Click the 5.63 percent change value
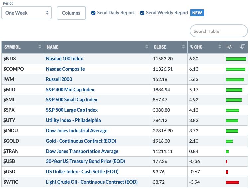Viewport: 250px width, 189px height. pyautogui.click(x=194, y=79)
